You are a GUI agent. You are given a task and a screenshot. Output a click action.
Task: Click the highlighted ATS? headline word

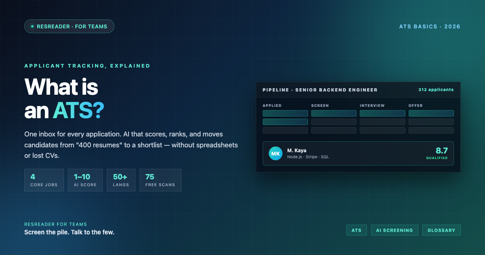coord(78,110)
